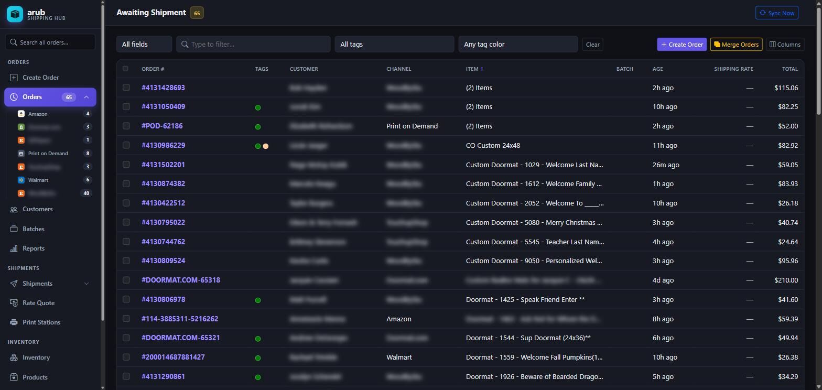Click the Rate Quote icon
The image size is (822, 390).
click(x=14, y=303)
